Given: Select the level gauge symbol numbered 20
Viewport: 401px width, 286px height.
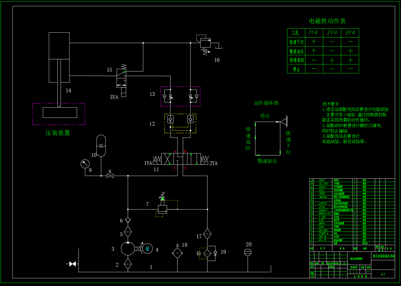Looking at the screenshot, I should 248,252.
